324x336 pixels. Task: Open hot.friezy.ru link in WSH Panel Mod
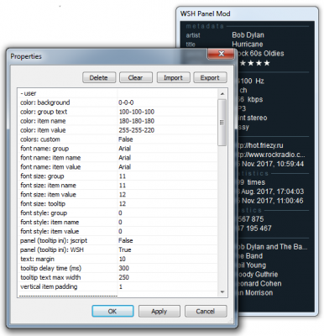[x=260, y=145]
